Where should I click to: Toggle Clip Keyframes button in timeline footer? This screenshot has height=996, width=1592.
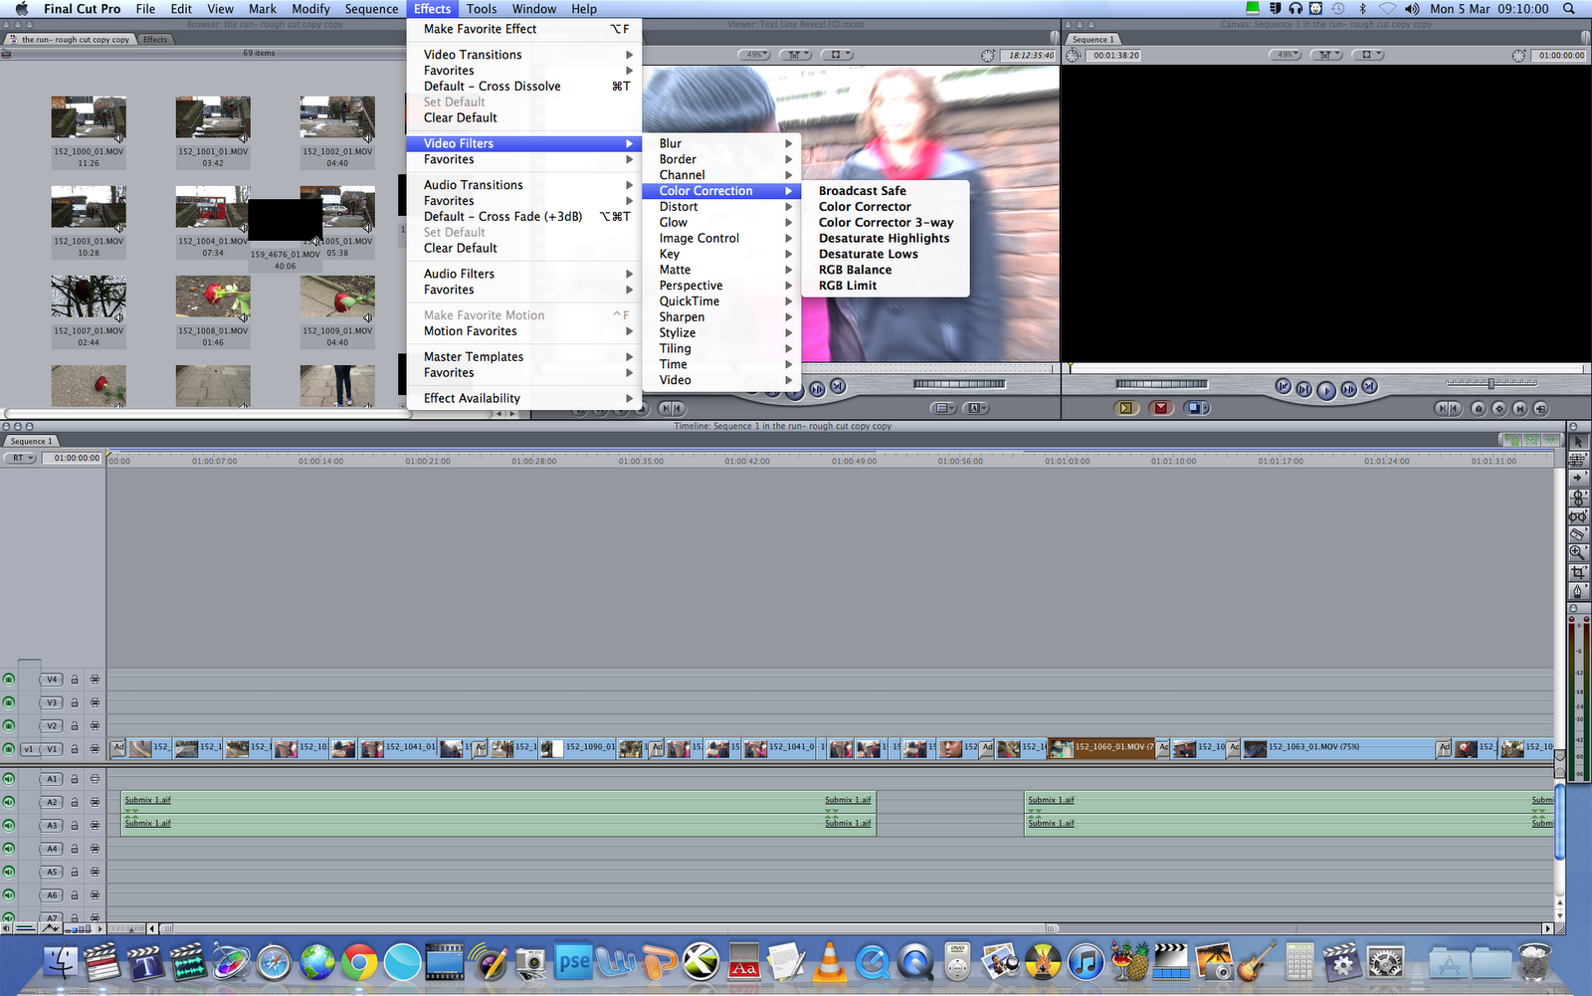pyautogui.click(x=26, y=928)
